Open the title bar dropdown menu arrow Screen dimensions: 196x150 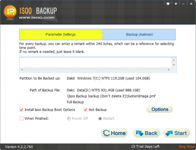pyautogui.click(x=176, y=4)
